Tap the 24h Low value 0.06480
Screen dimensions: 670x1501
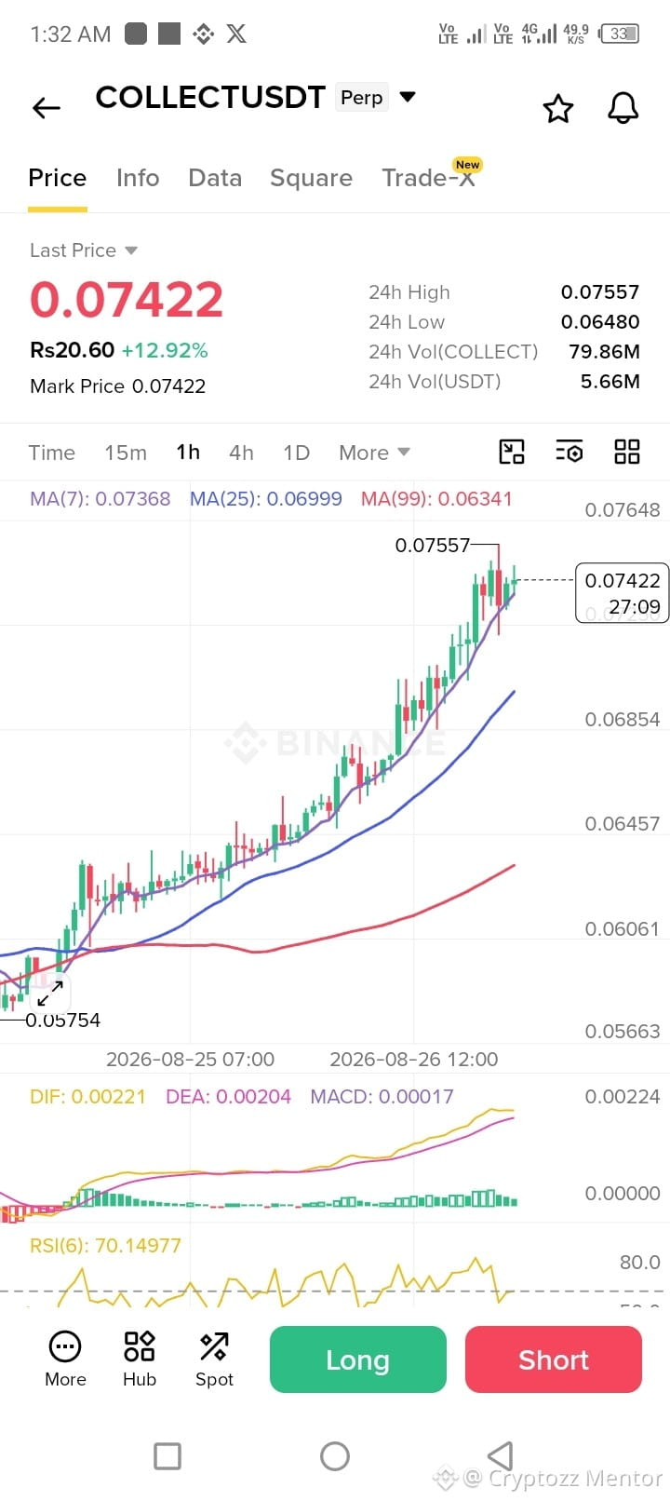point(600,322)
